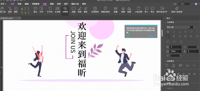This screenshot has height=91, width=200.
Task: Open the 文件 menu dropdown
Action: [3, 4]
